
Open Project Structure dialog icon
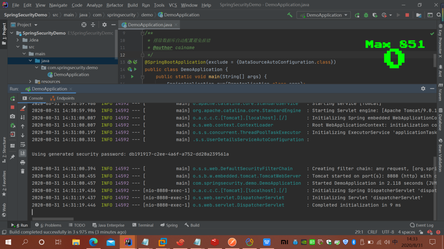click(419, 15)
